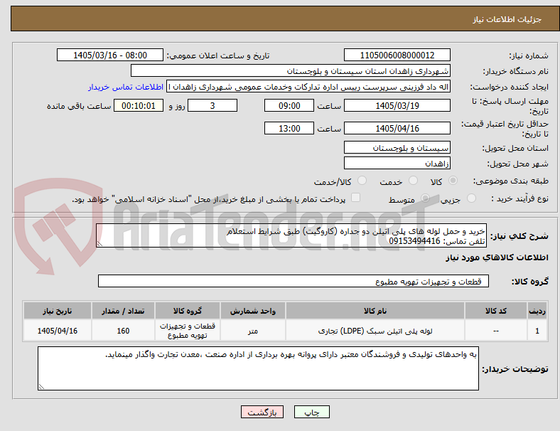Select the متوسط purchase type radio

point(425,198)
